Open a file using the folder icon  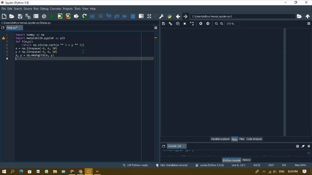coord(12,16)
